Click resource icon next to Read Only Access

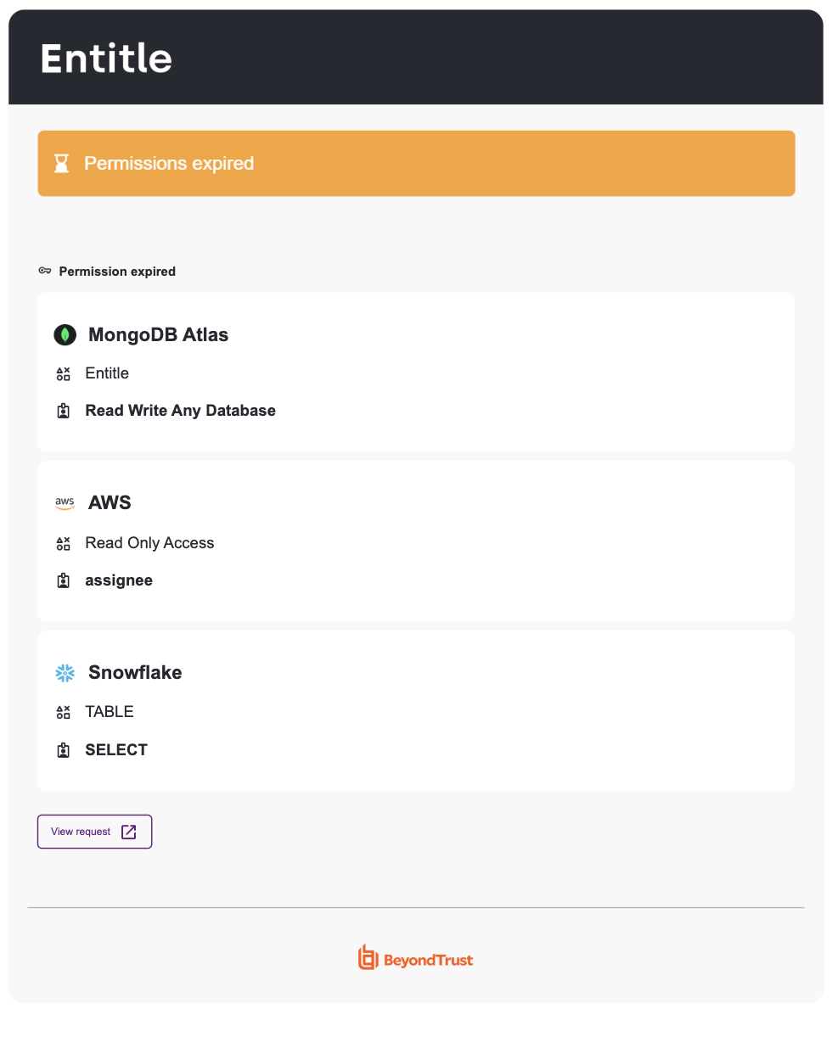click(x=63, y=544)
